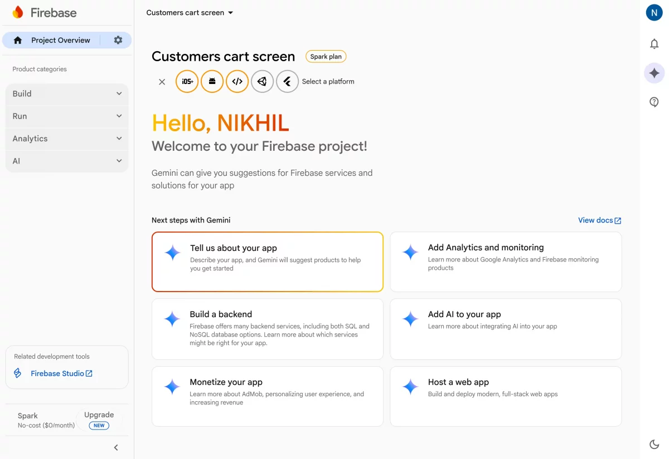Click the Upgrade plan button
The width and height of the screenshot is (669, 459).
coord(99,419)
